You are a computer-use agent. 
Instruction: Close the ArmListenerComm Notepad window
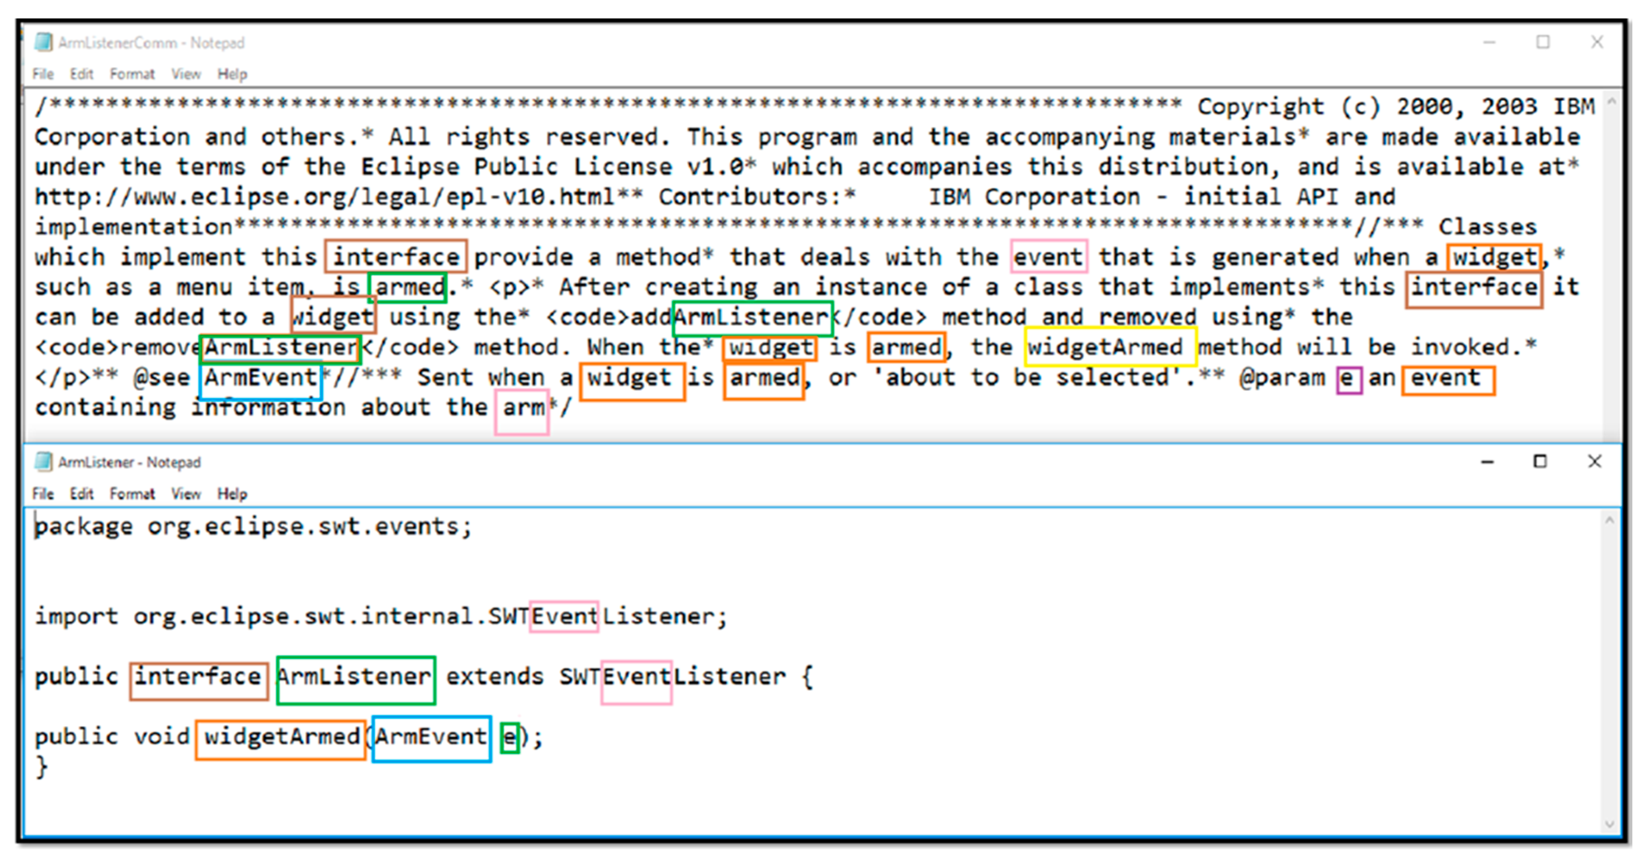(1597, 42)
